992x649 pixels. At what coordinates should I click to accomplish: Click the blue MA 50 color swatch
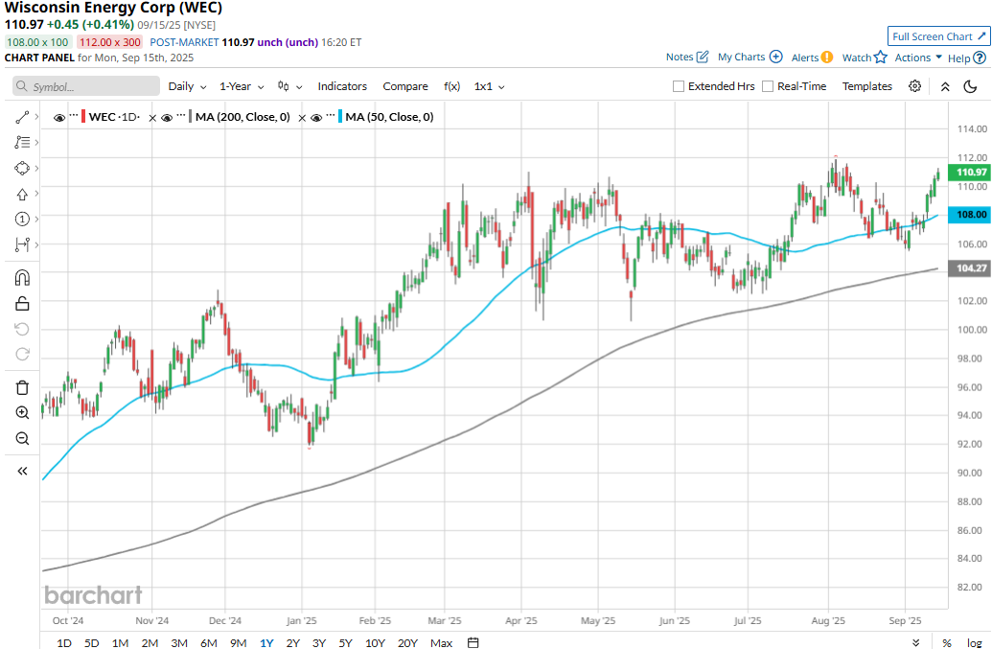click(x=340, y=116)
